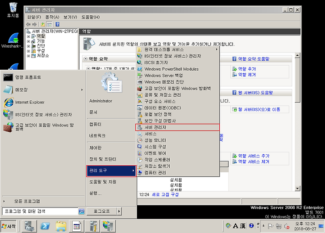Open Windows Server 백업 entry

point(177,76)
